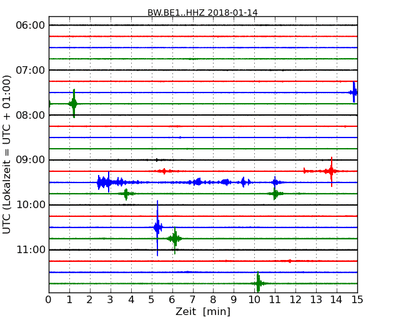Click the 08:00 time axis label
The width and height of the screenshot is (406, 325).
pyautogui.click(x=31, y=115)
